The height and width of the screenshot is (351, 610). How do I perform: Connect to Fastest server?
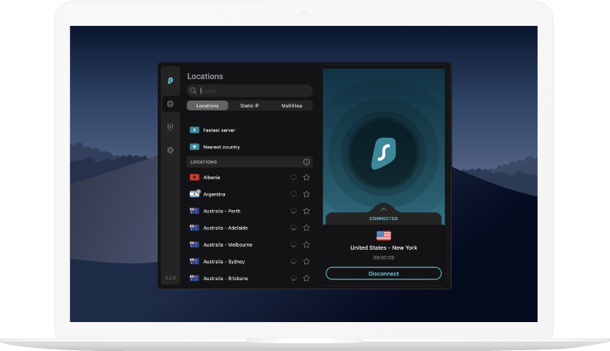coord(250,130)
